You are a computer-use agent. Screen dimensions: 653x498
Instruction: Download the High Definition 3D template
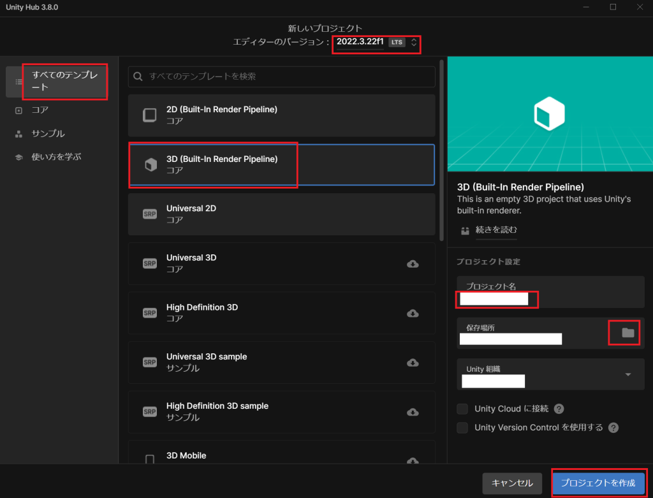tap(413, 313)
